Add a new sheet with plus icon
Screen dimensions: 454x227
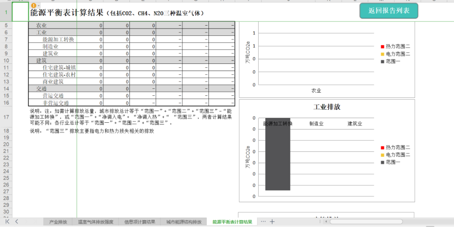pyautogui.click(x=272, y=222)
